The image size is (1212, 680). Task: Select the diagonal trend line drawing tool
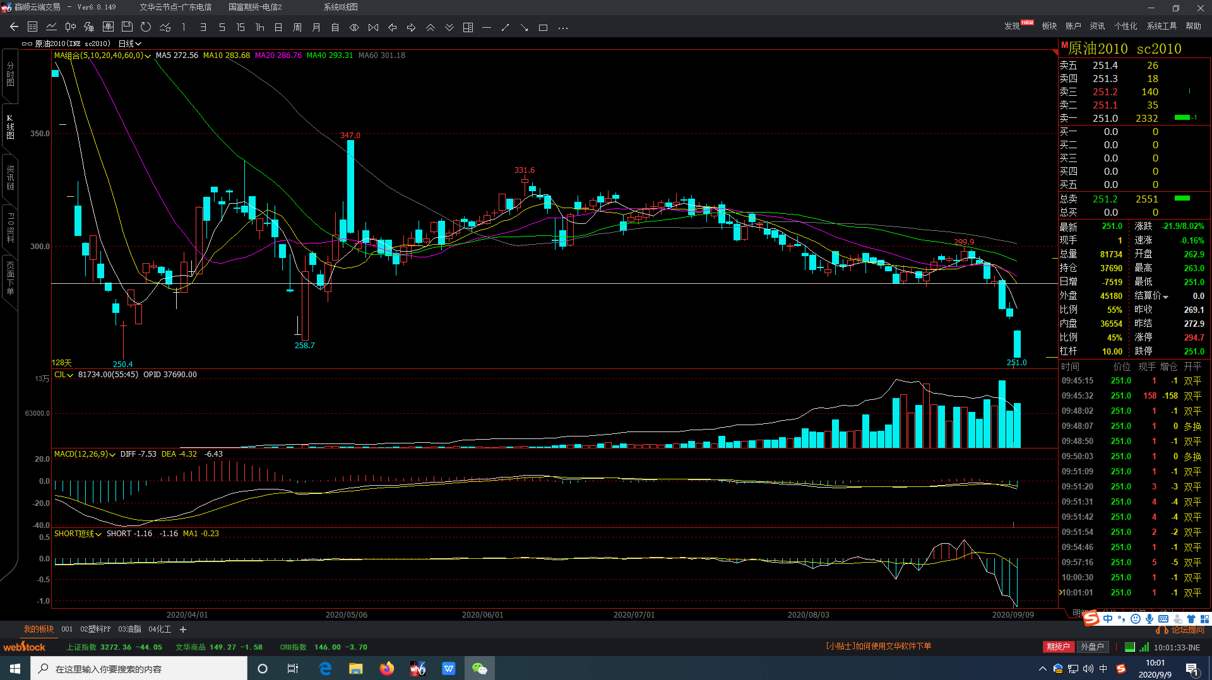pos(505,27)
